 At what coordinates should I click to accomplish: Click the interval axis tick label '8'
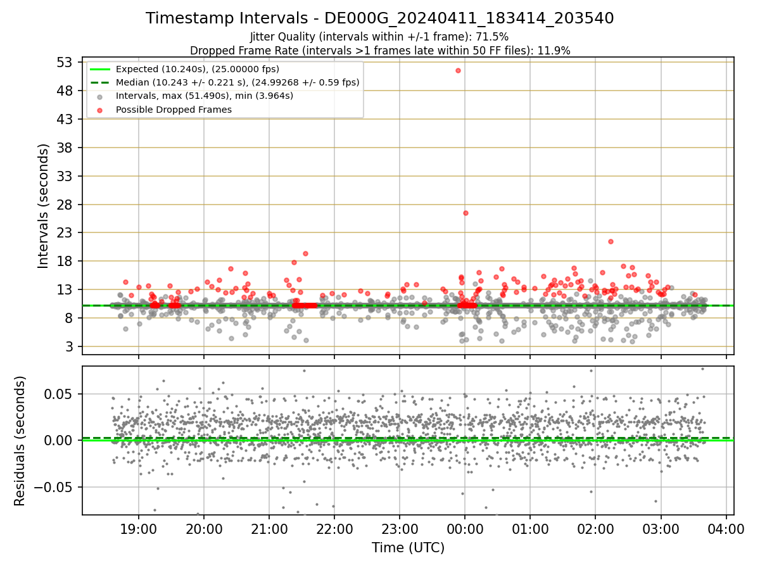(x=70, y=318)
